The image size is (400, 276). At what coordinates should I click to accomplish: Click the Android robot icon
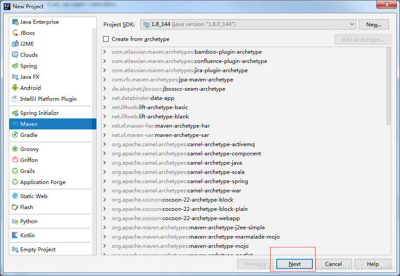15,88
